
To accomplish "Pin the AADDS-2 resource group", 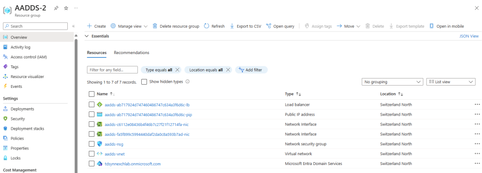I will point(56,8).
